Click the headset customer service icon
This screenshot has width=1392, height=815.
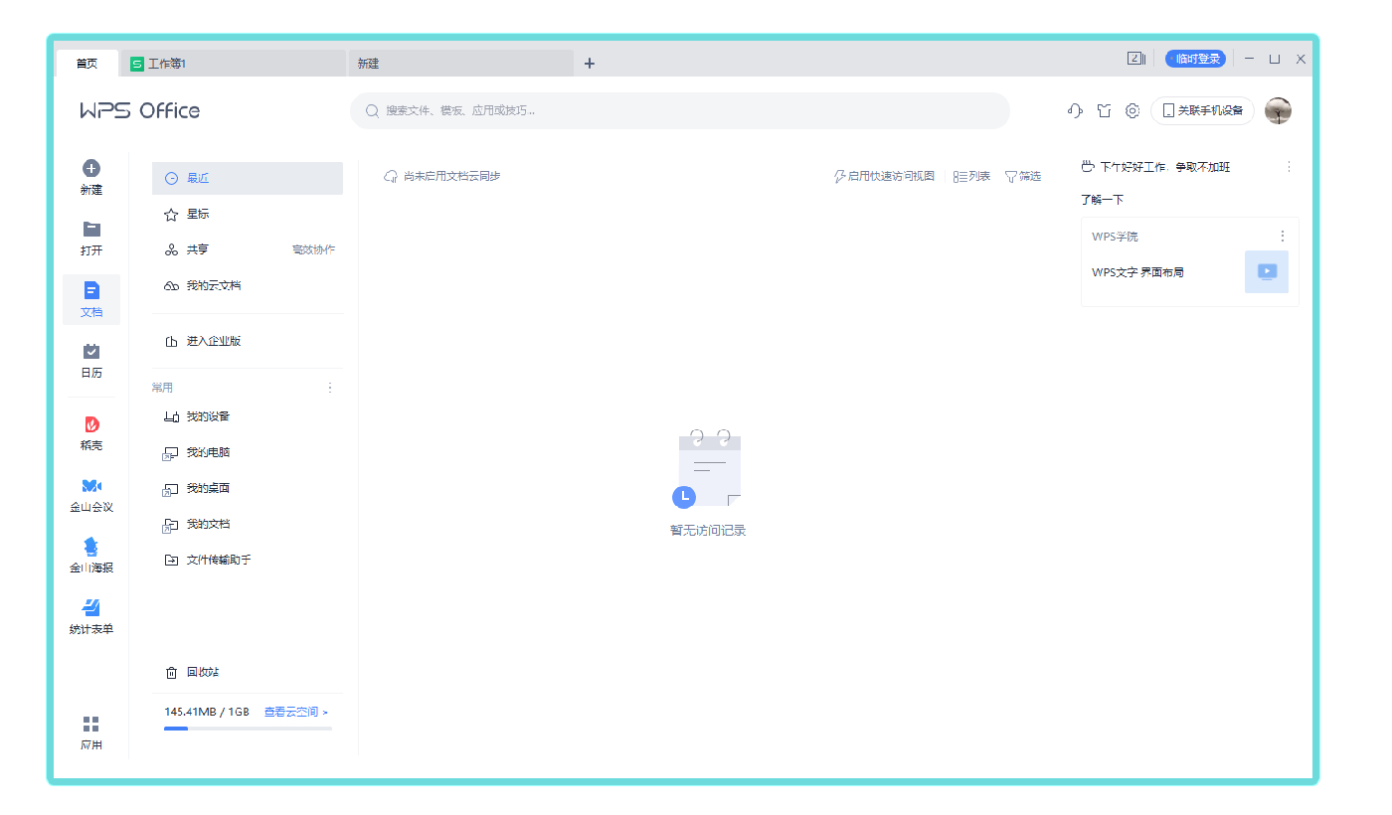click(x=1075, y=111)
